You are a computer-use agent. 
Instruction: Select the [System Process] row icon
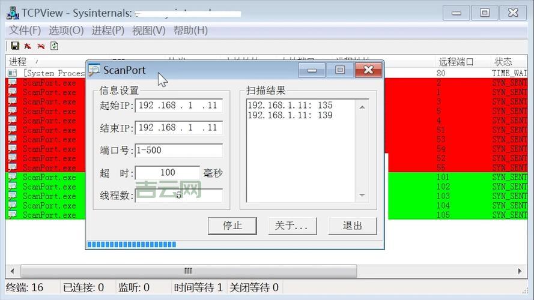tap(12, 73)
